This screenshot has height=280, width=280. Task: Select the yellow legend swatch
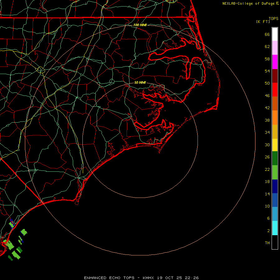pyautogui.click(x=275, y=145)
